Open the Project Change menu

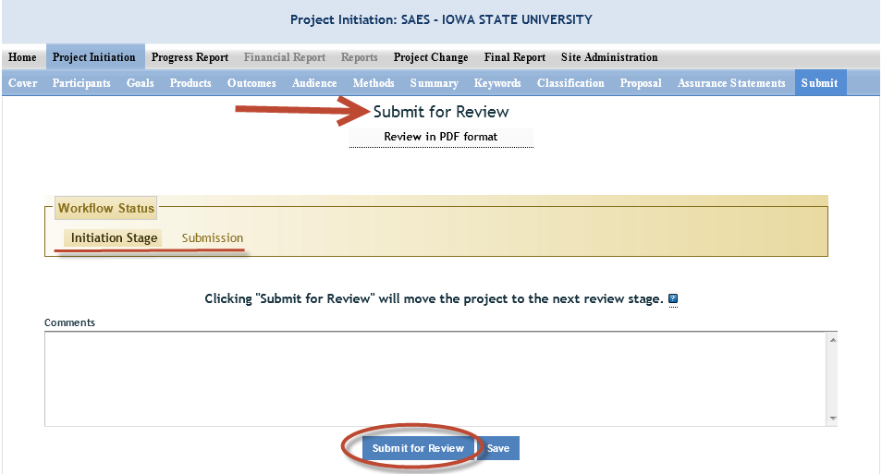click(x=431, y=57)
